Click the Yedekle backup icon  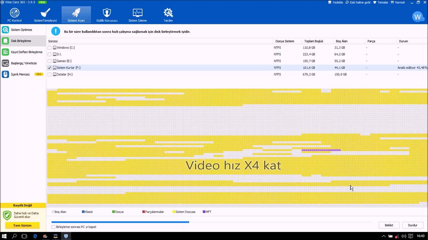click(330, 2)
